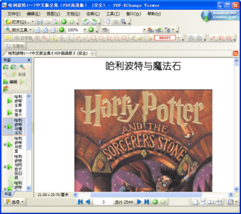
Task: Click the Email envelope icon
Action: click(x=55, y=22)
